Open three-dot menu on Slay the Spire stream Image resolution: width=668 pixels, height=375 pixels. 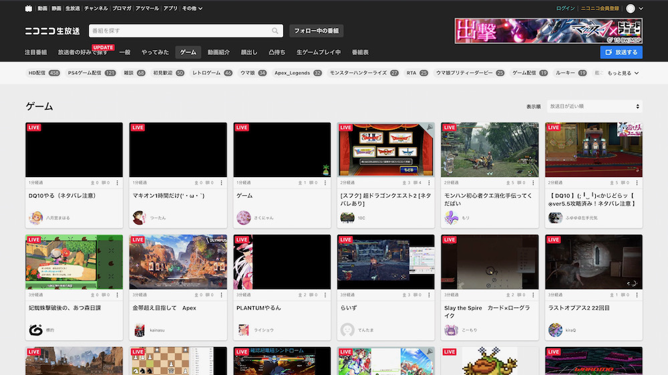click(x=533, y=295)
